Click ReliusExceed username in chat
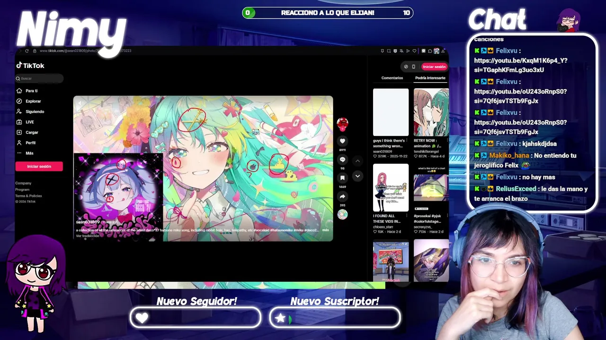The height and width of the screenshot is (340, 606). pyautogui.click(x=516, y=189)
